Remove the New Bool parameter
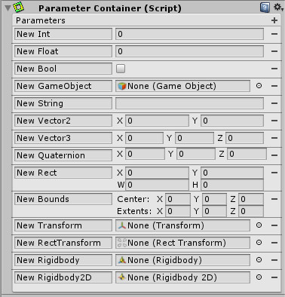285x297 pixels. click(x=274, y=69)
